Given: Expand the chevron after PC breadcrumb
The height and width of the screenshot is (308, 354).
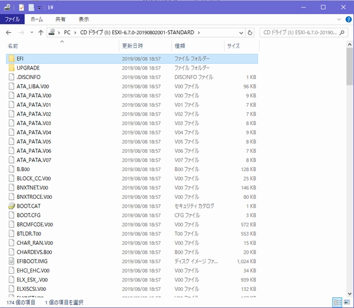Looking at the screenshot, I should [75, 32].
